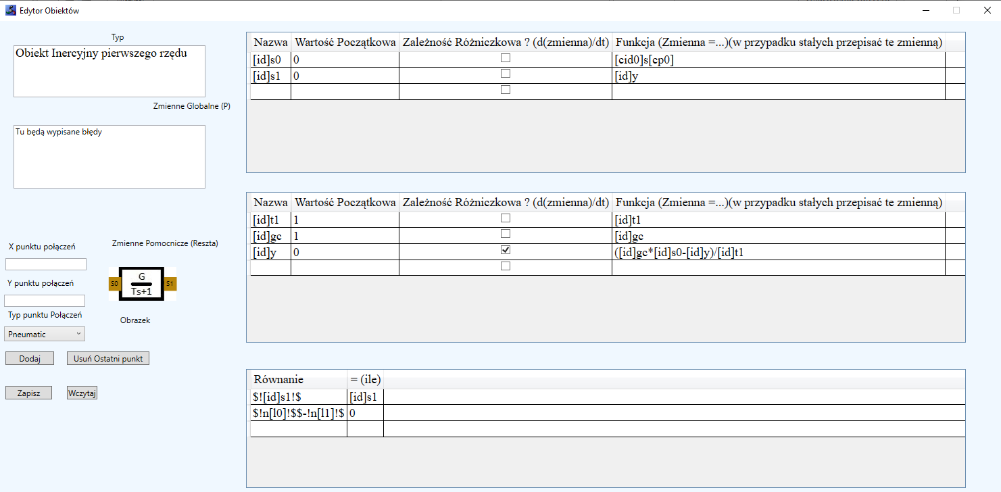Image resolution: width=1001 pixels, height=492 pixels.
Task: Click the Usuń Ostatni punkt button
Action: (108, 359)
